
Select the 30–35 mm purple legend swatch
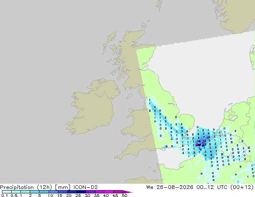[x=90, y=192]
